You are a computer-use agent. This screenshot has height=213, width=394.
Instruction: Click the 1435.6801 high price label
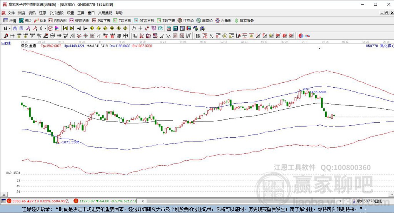point(319,92)
